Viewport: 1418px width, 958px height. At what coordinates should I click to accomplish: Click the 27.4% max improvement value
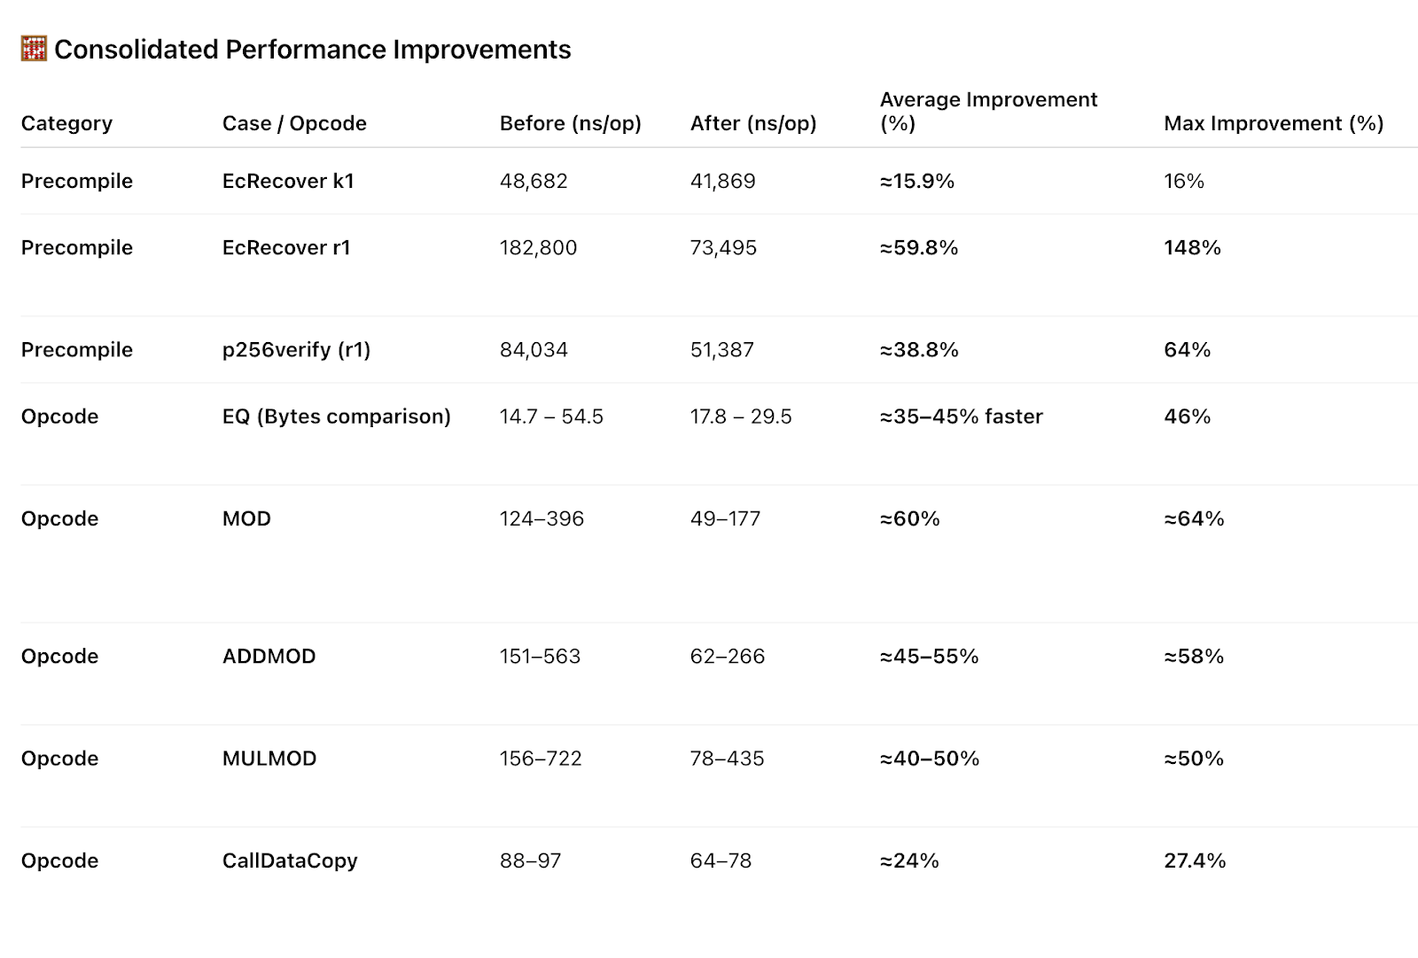tap(1195, 861)
